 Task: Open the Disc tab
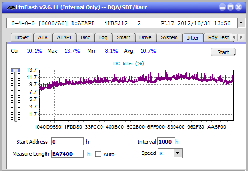coord(85,37)
